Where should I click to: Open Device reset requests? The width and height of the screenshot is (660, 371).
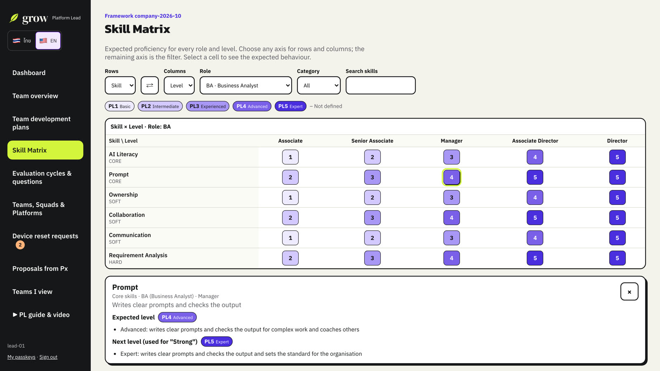coord(45,240)
